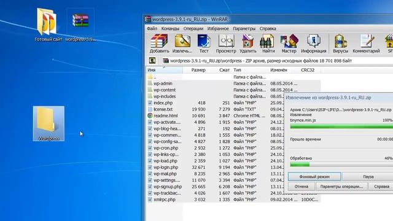This screenshot has height=221, width=393.
Task: Click the WinRAR title bar icon
Action: 148,19
